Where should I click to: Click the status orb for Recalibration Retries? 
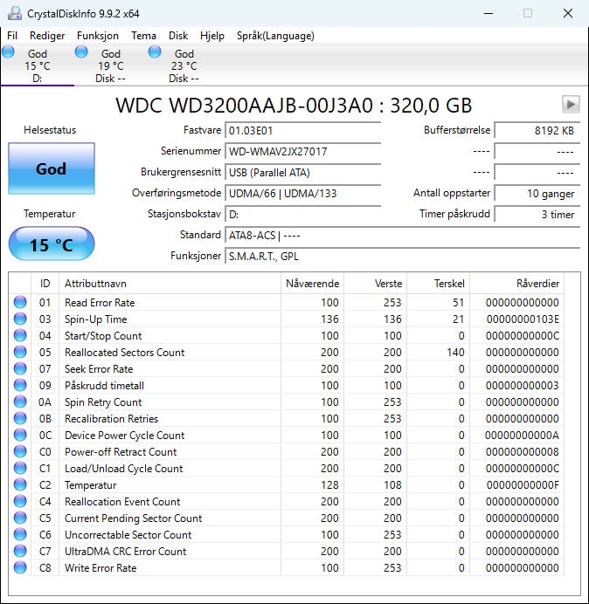pos(20,418)
